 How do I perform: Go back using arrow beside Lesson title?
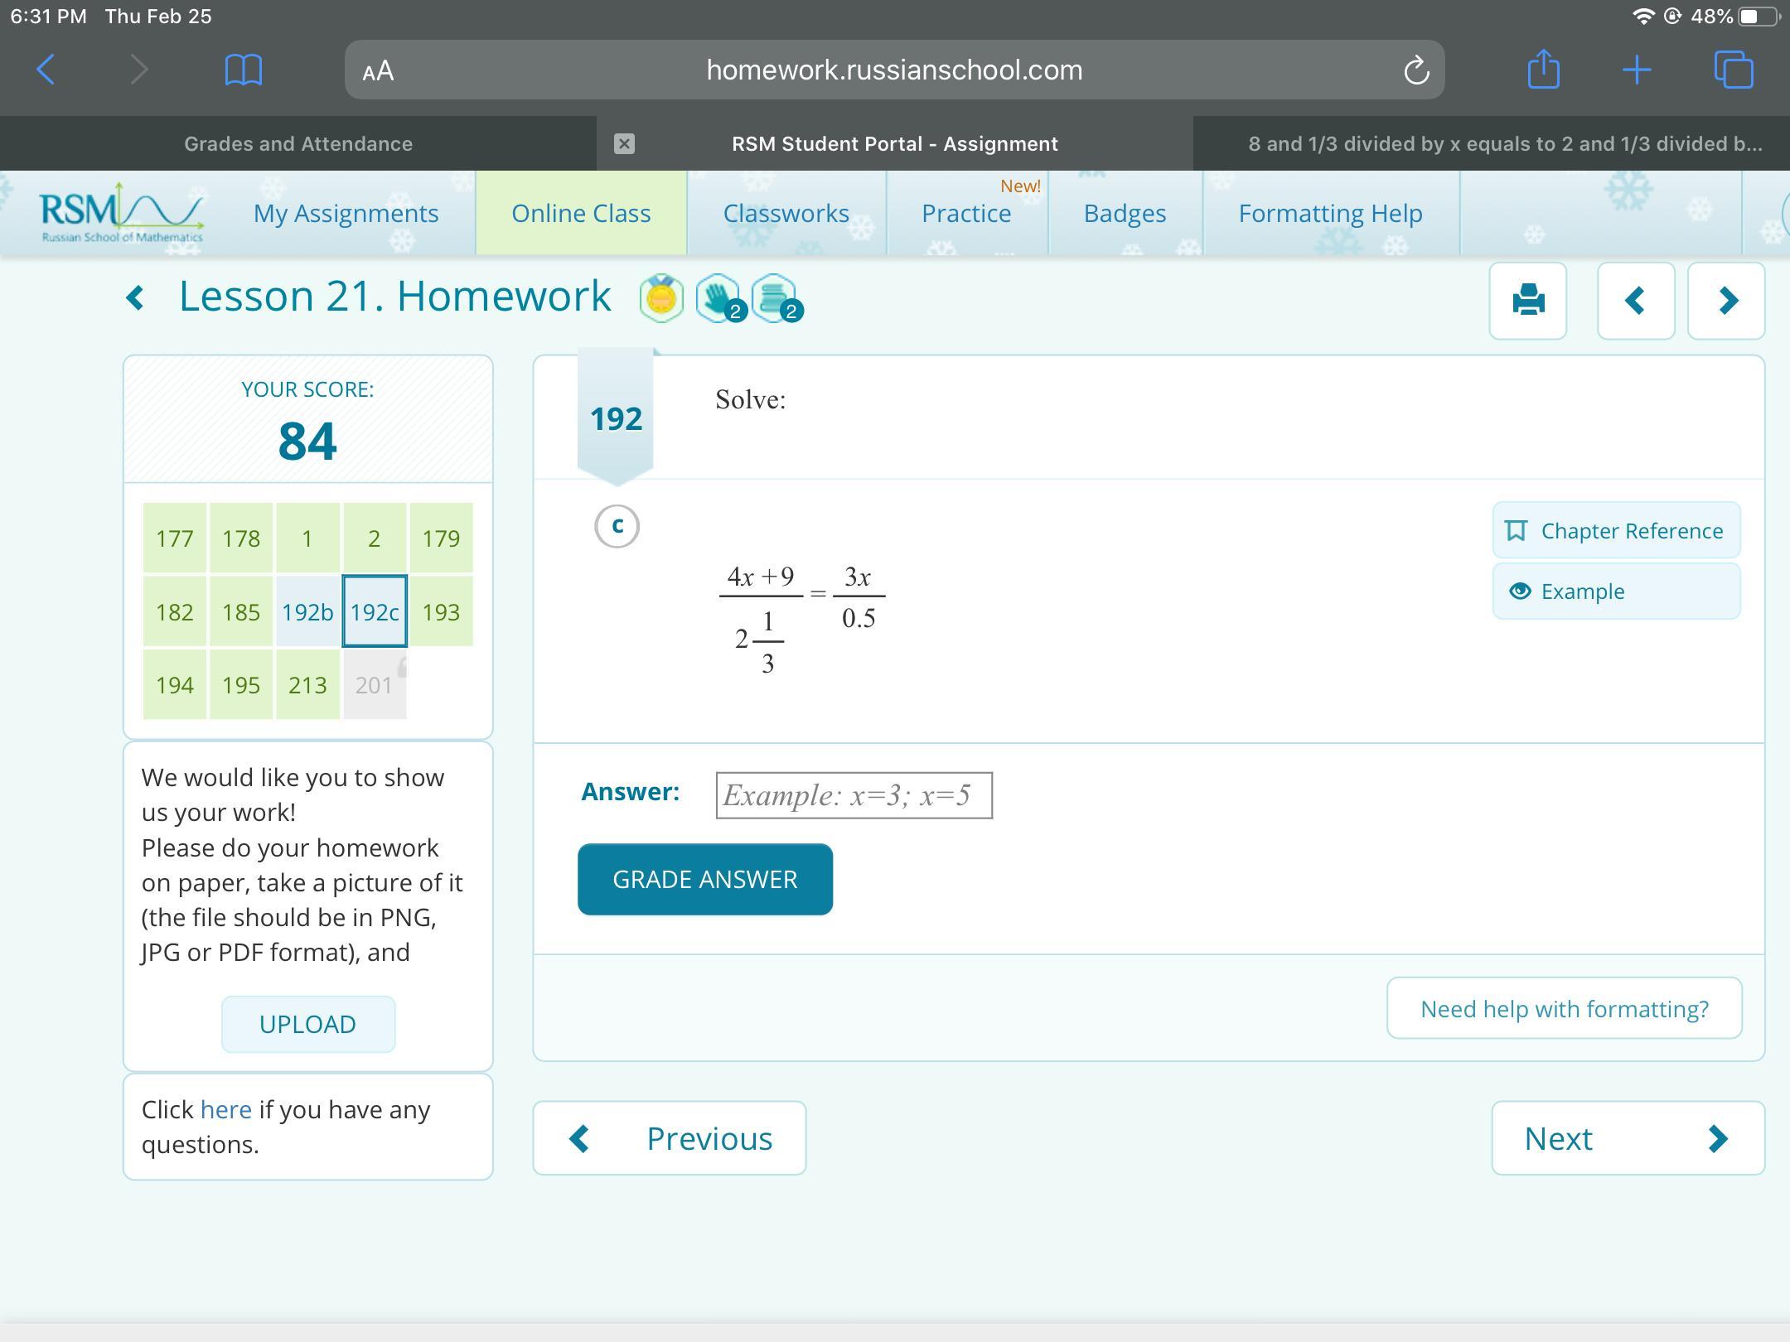pos(136,297)
